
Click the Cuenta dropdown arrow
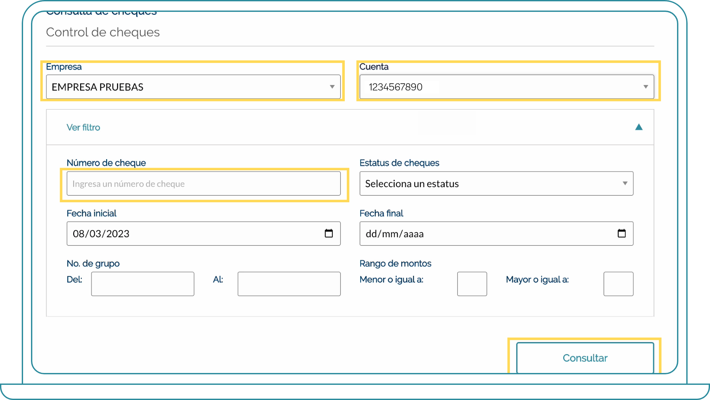click(646, 87)
